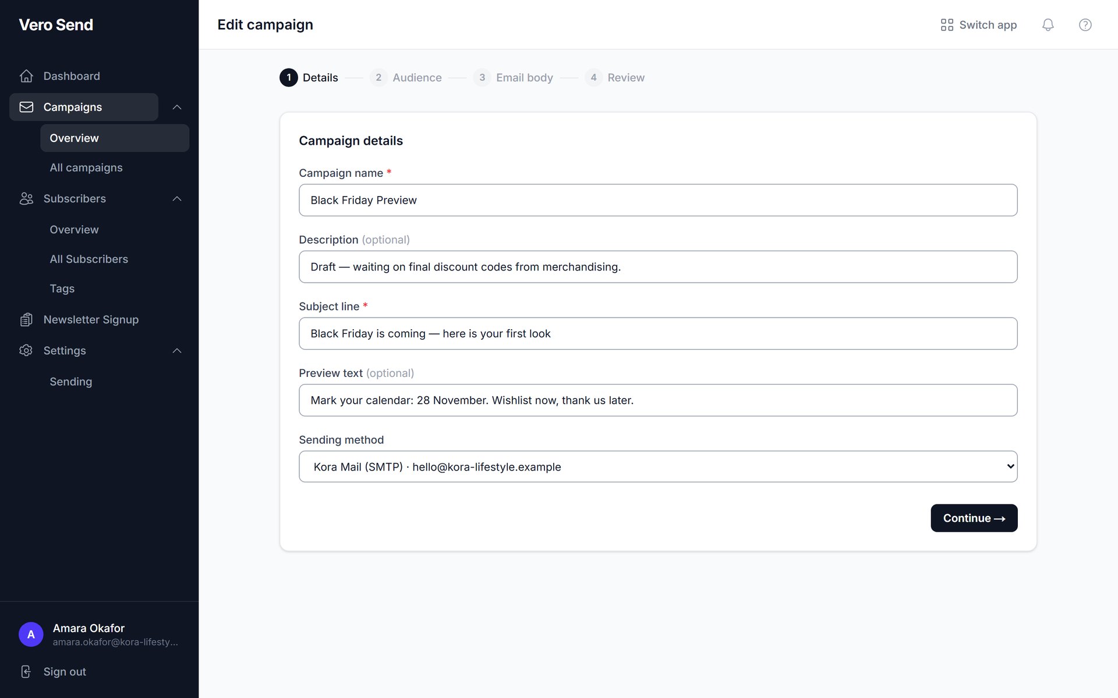The image size is (1118, 698).
Task: Go to step 3 Email body
Action: click(x=513, y=77)
